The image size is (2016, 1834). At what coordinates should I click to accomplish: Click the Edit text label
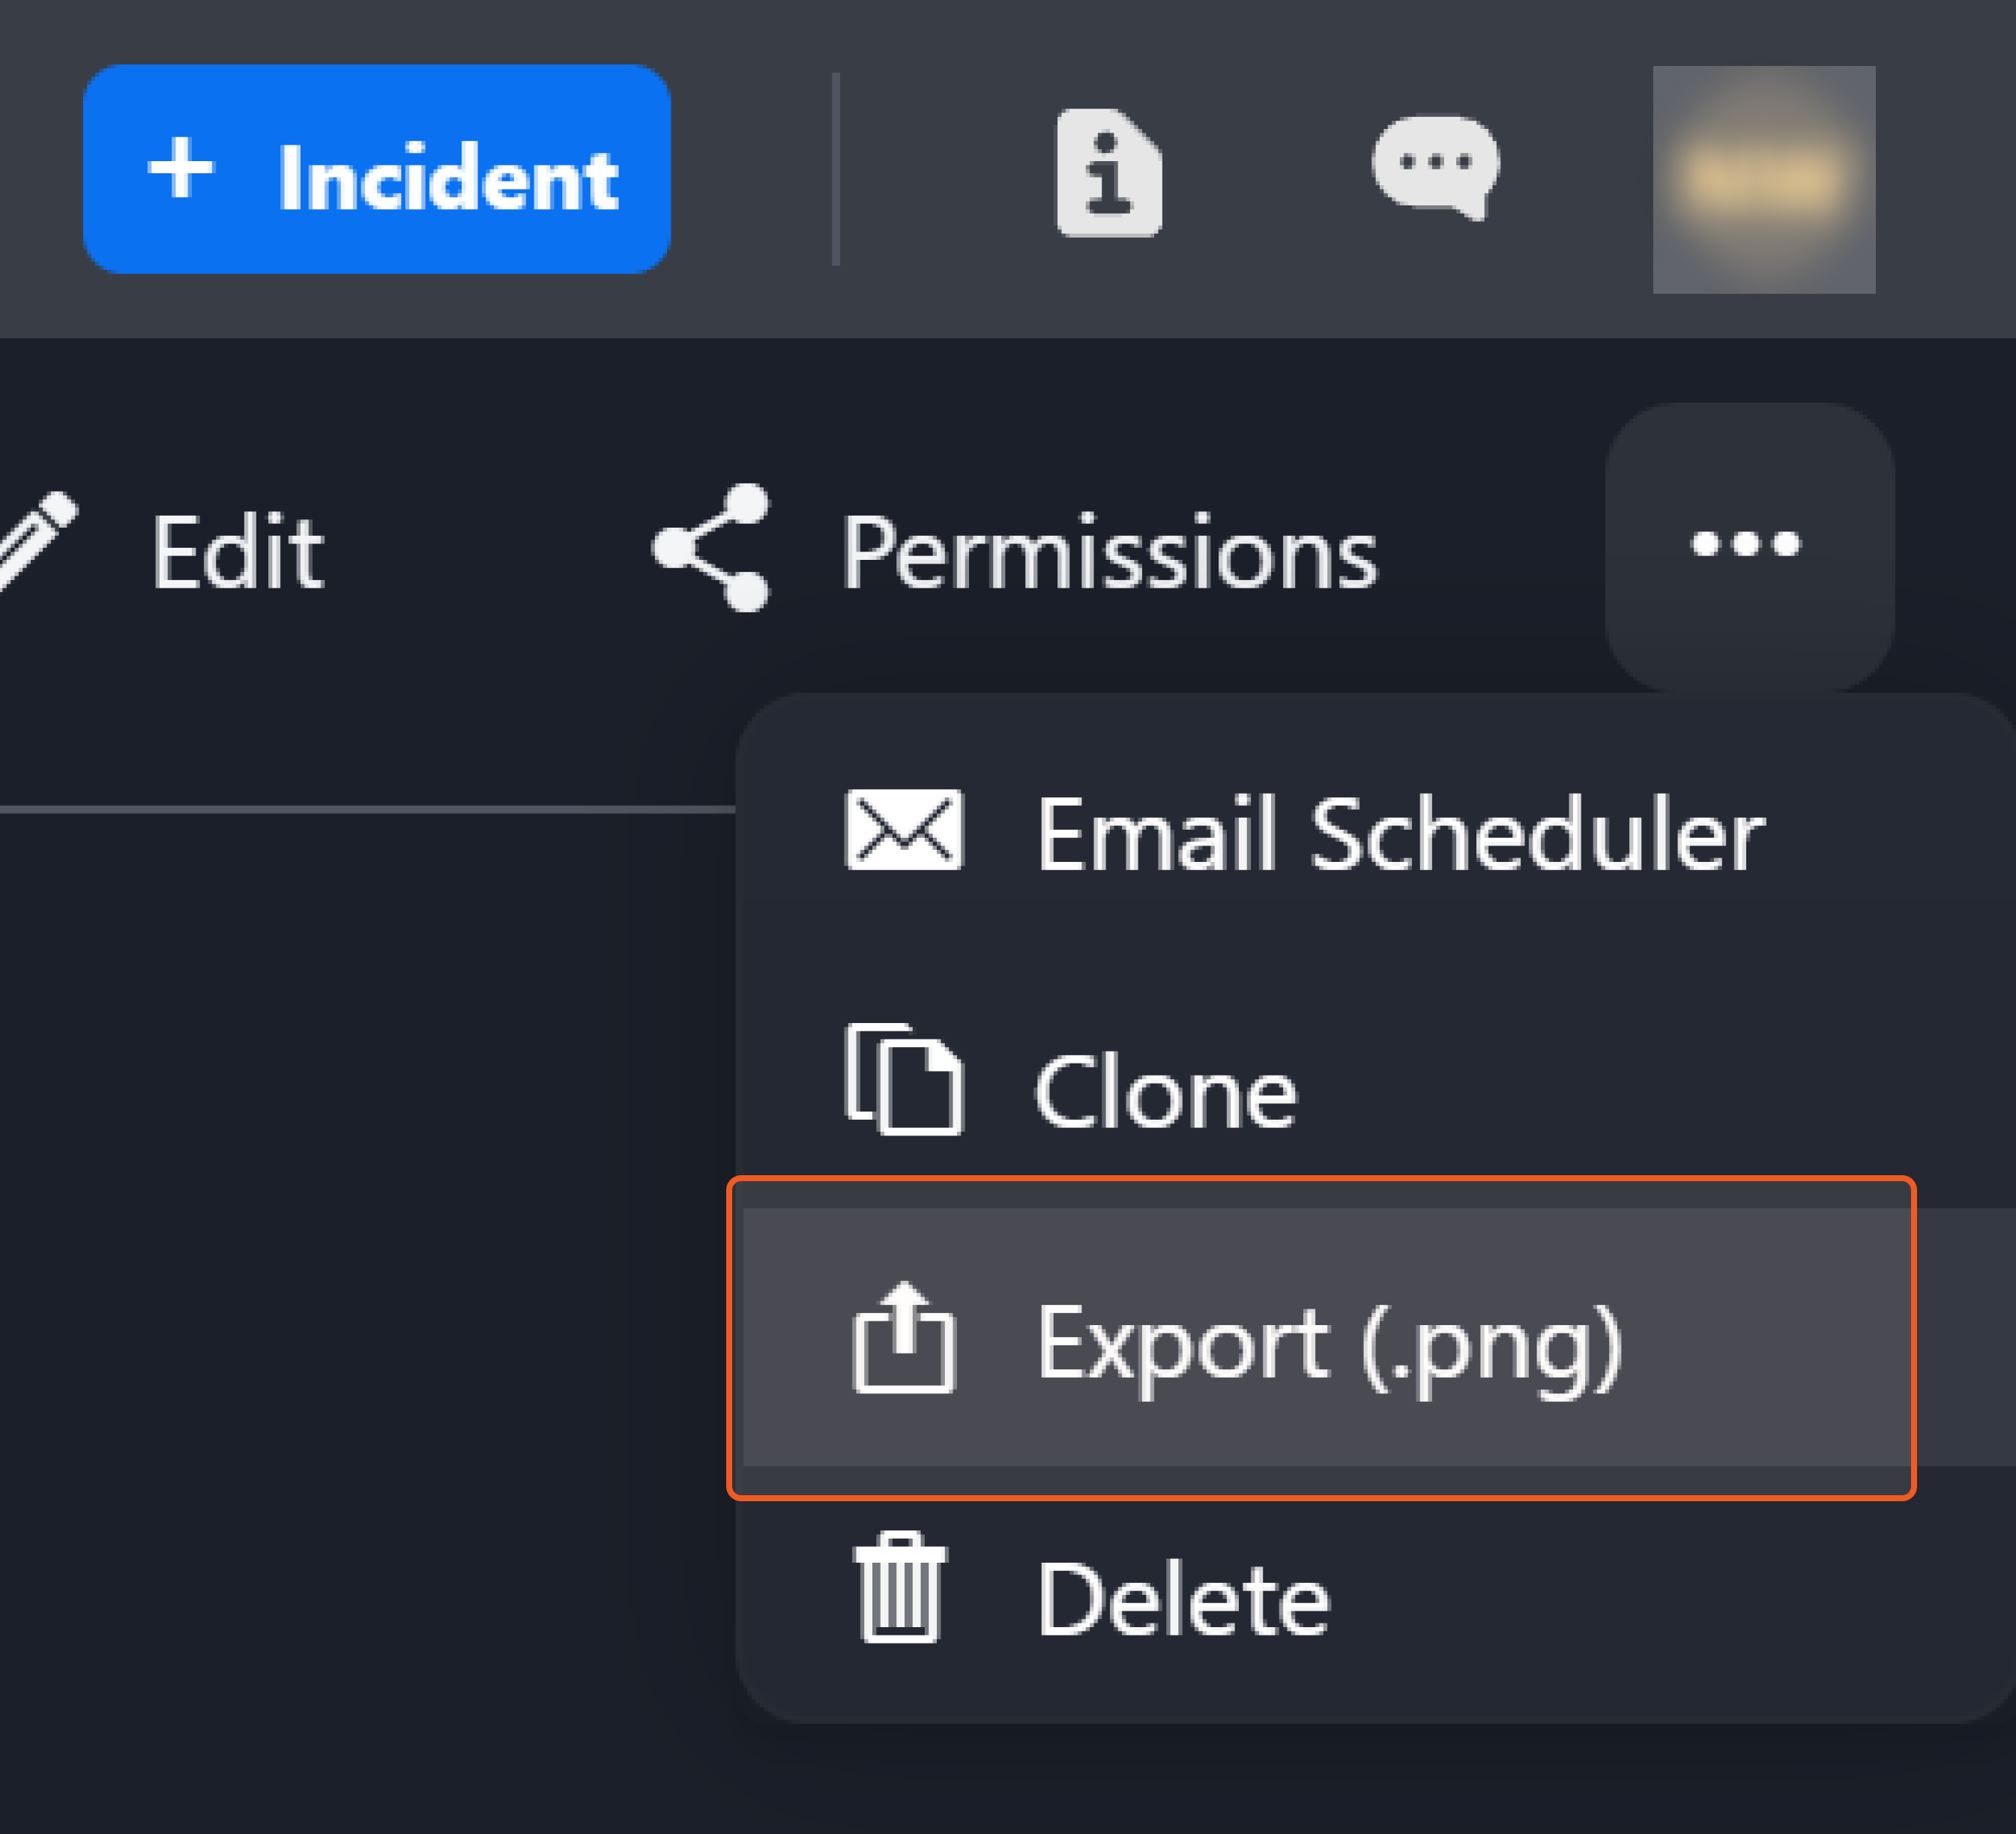click(x=237, y=552)
